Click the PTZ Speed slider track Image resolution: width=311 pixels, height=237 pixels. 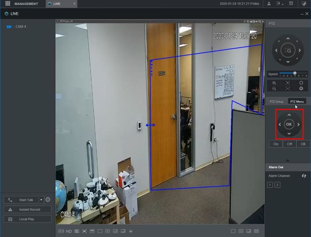pyautogui.click(x=293, y=73)
